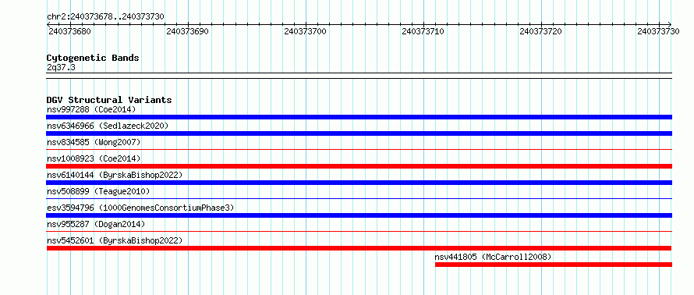Open the nsv1008923 (Coe2014) label
This screenshot has width=694, height=295.
94,158
